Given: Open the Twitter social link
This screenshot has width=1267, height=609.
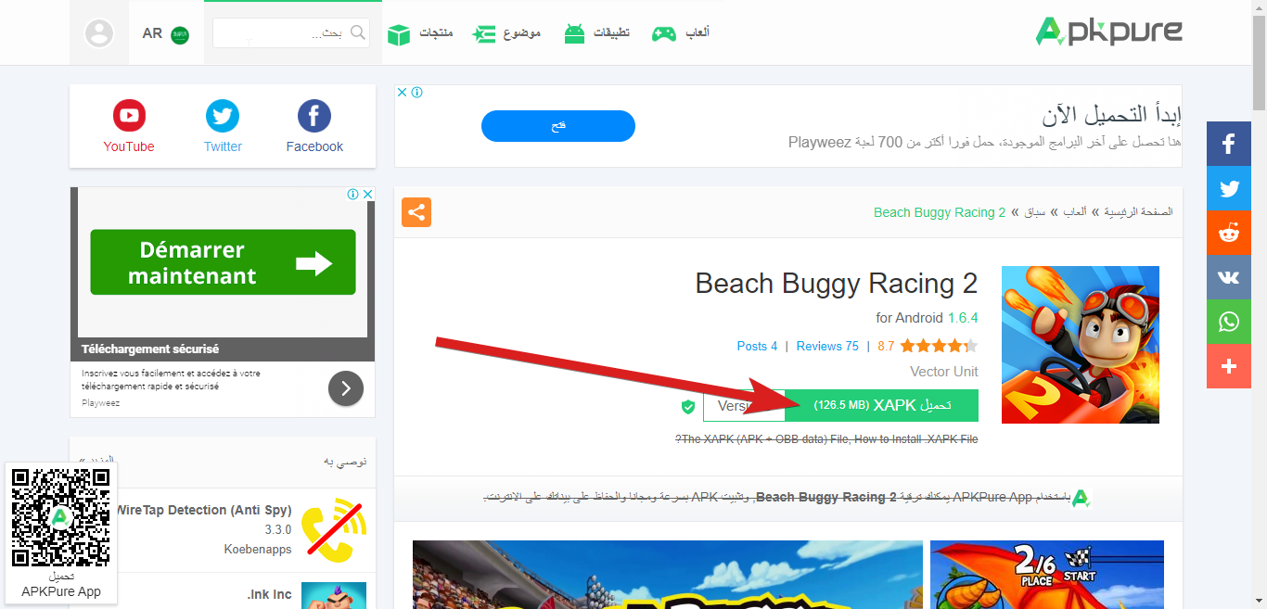Looking at the screenshot, I should click(x=223, y=128).
